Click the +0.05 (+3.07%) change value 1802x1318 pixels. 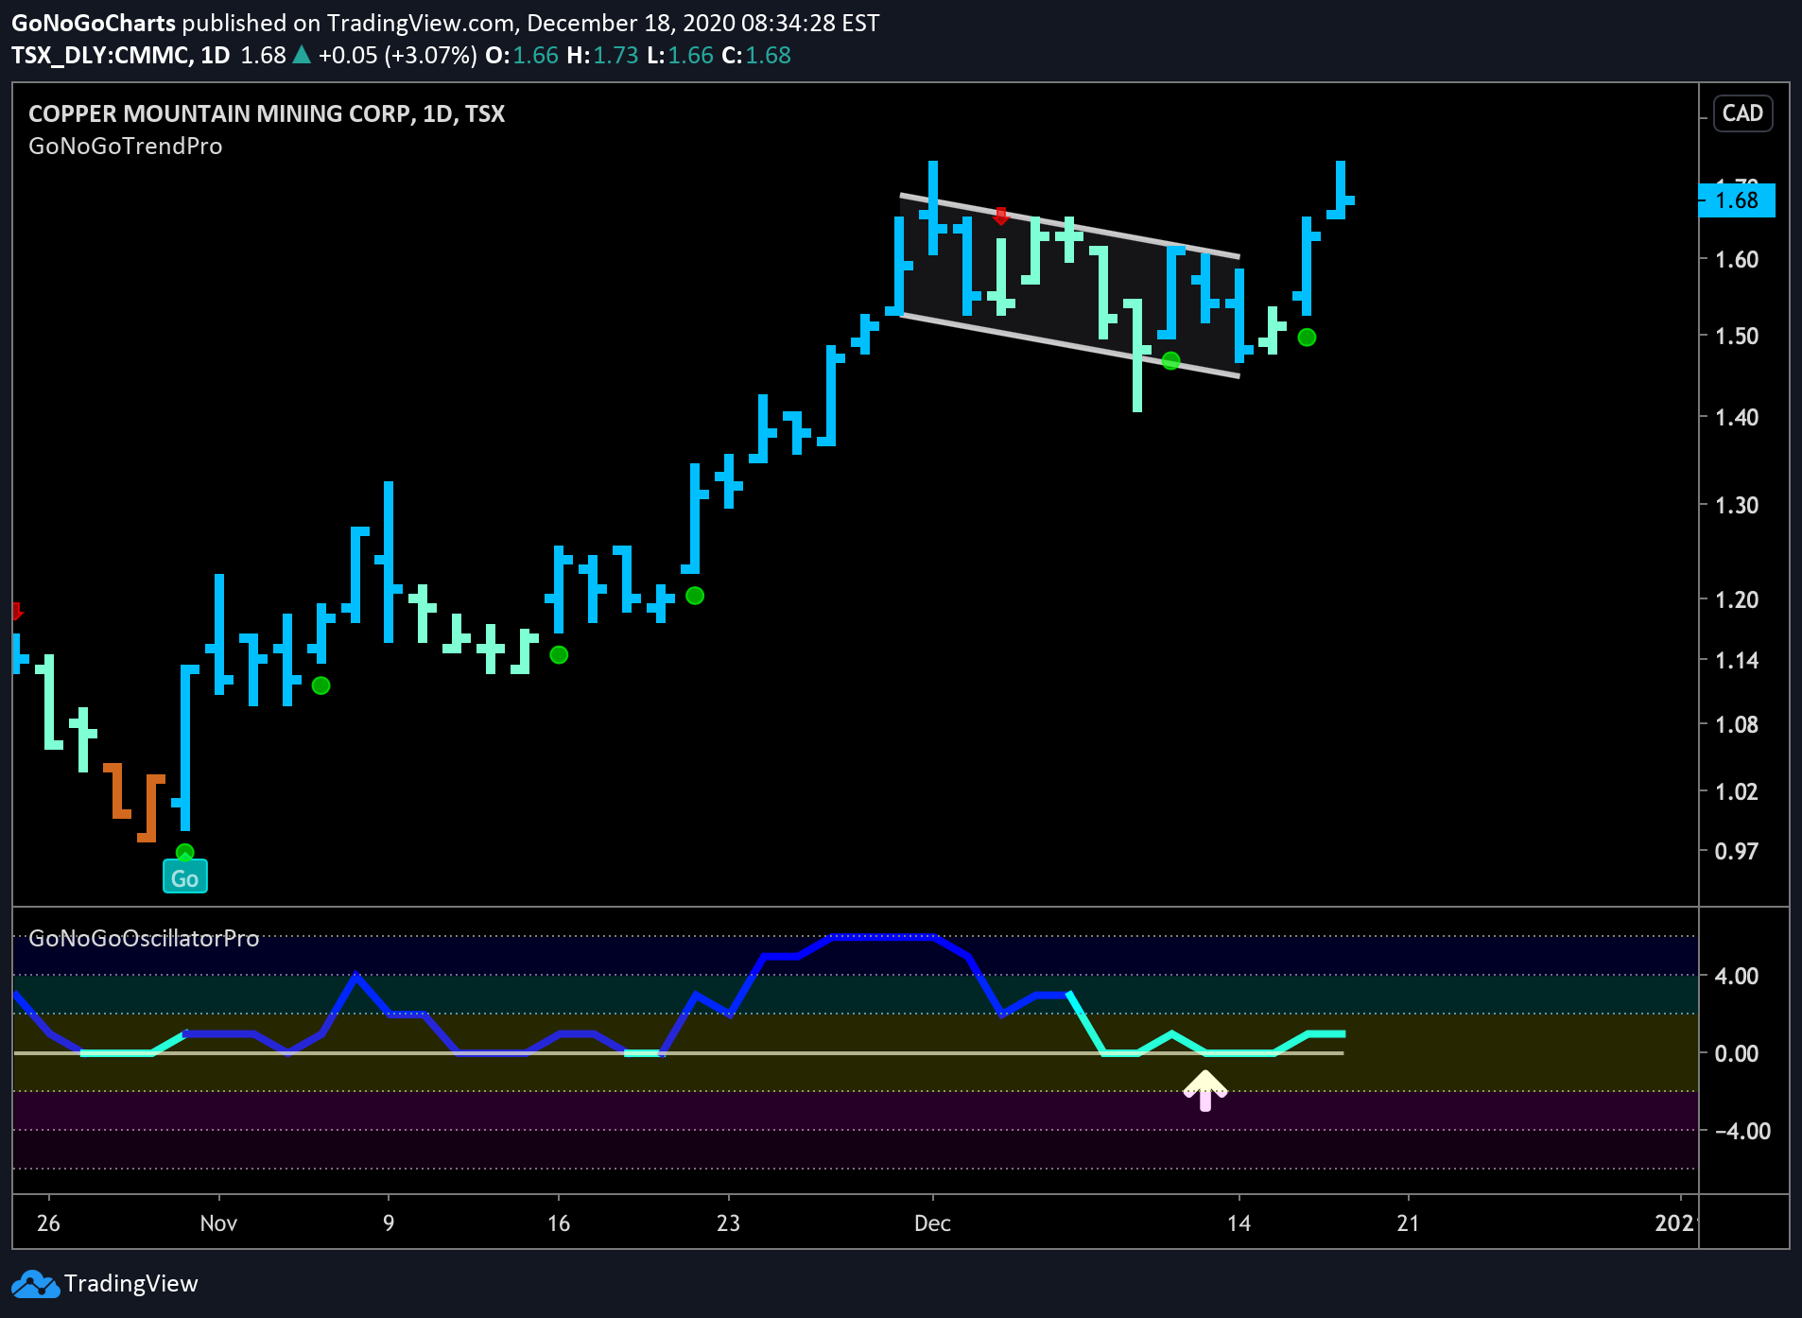pyautogui.click(x=397, y=56)
